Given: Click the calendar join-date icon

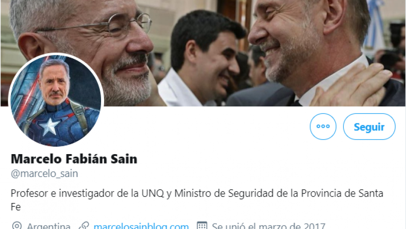Looking at the screenshot, I should [x=202, y=226].
